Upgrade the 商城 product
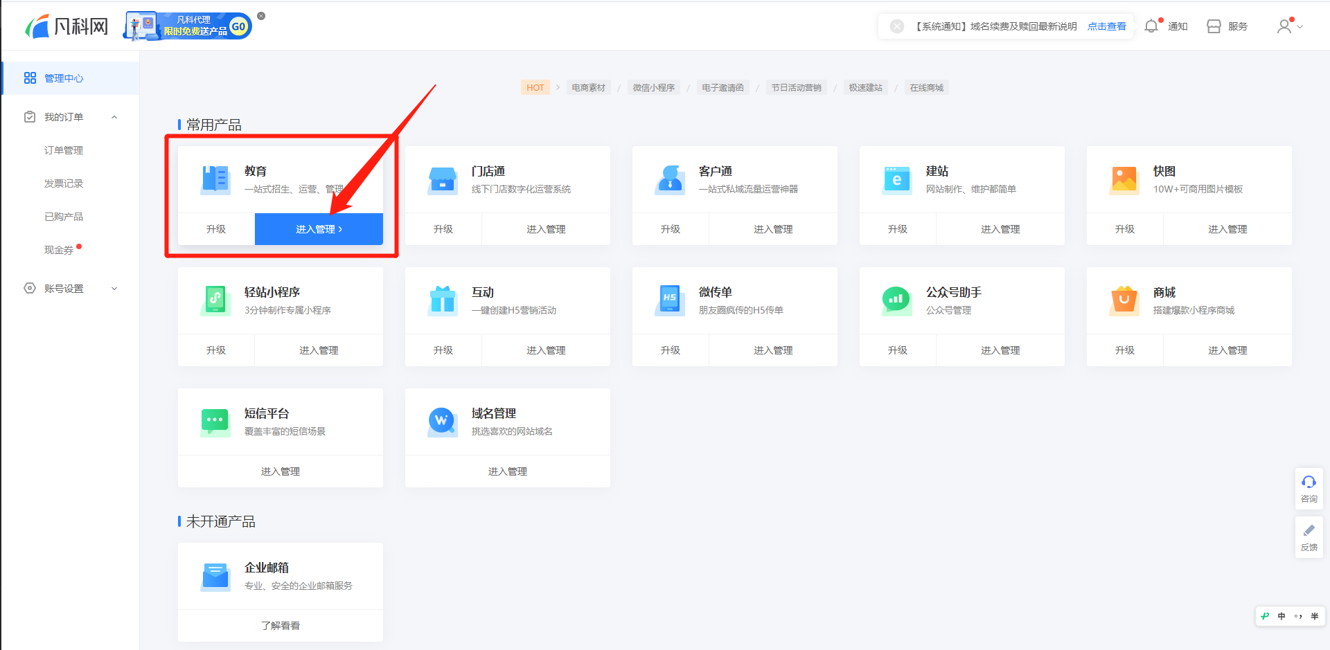The height and width of the screenshot is (650, 1330). tap(1125, 350)
